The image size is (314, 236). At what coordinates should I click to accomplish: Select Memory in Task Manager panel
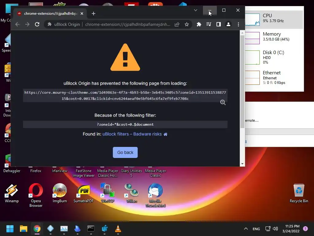pyautogui.click(x=274, y=38)
